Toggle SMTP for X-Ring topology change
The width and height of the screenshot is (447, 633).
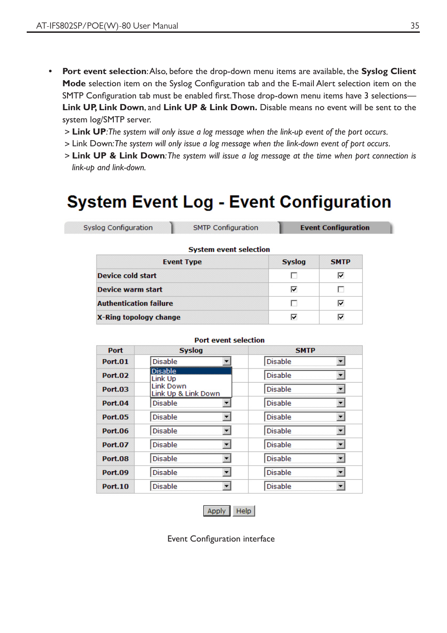[341, 317]
